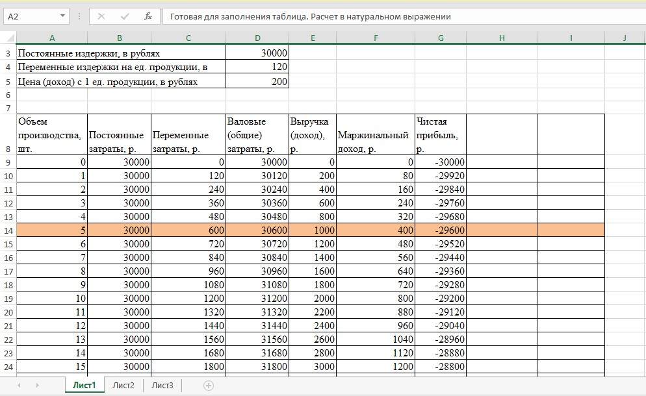The width and height of the screenshot is (646, 396).
Task: Click formula bar expand dots handle
Action: (x=79, y=16)
